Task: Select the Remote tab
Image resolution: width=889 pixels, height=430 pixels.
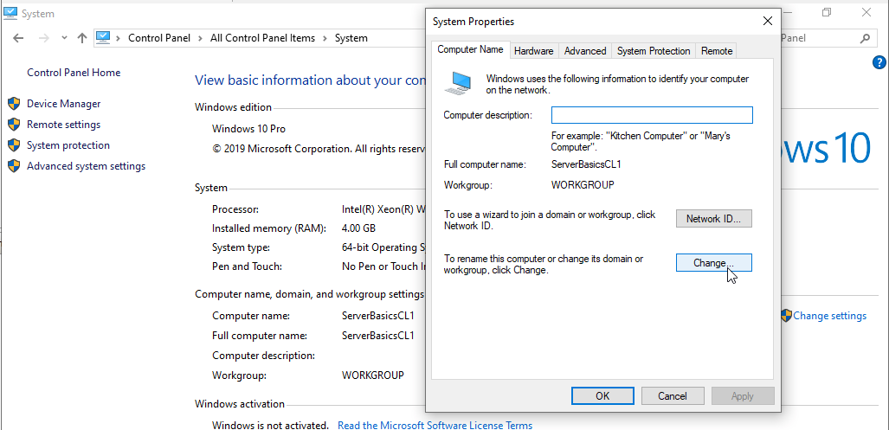Action: [717, 51]
